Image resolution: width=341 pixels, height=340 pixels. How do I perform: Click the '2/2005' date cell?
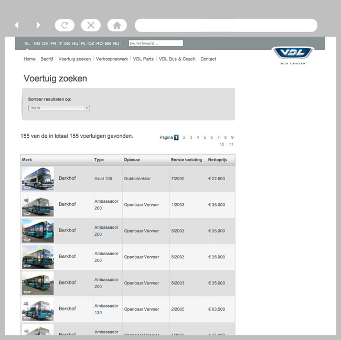tap(178, 309)
